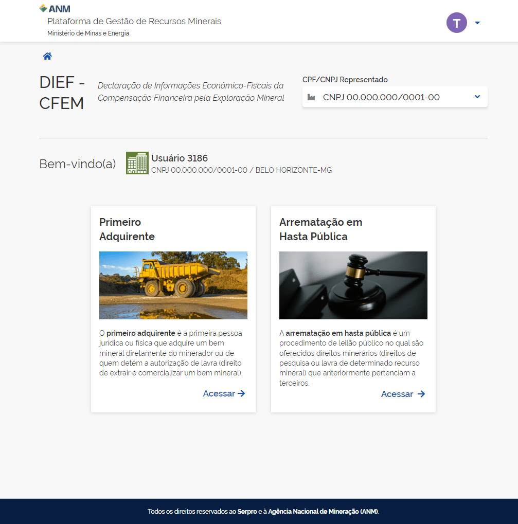The width and height of the screenshot is (518, 524).
Task: Click the ANM logo in the header
Action: click(x=55, y=9)
